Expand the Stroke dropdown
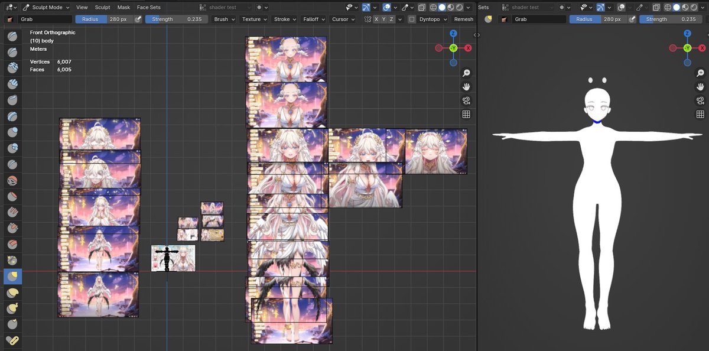Screen dimensions: 709x351 click(285, 19)
